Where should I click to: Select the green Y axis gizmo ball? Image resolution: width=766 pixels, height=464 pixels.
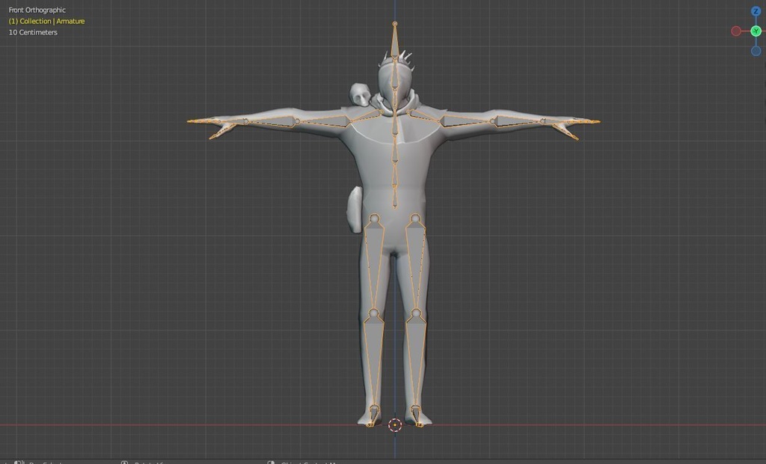(756, 31)
